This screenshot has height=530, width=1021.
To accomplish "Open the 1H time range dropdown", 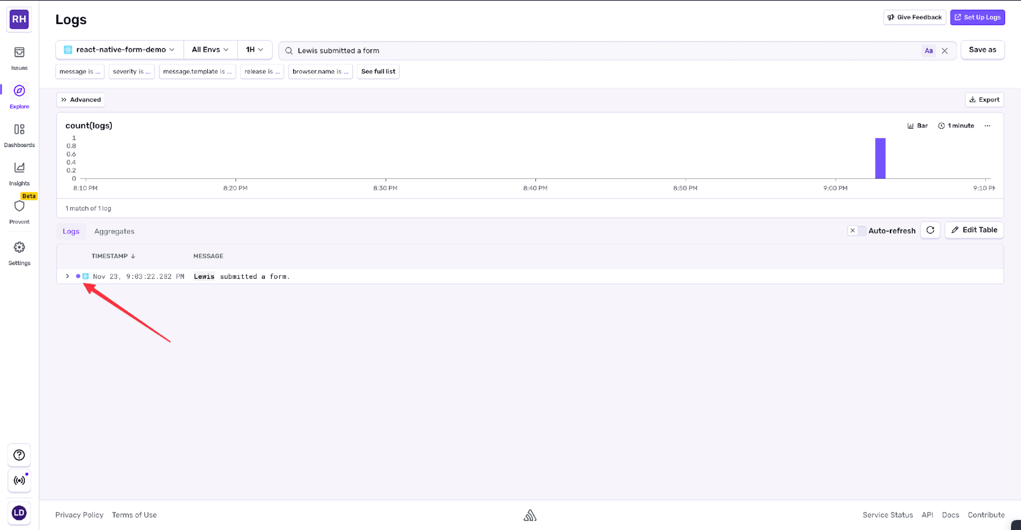I will coord(255,50).
